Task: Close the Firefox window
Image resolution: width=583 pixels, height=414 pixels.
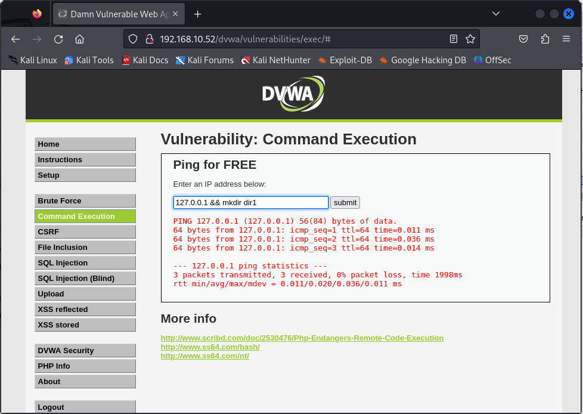Action: tap(569, 14)
